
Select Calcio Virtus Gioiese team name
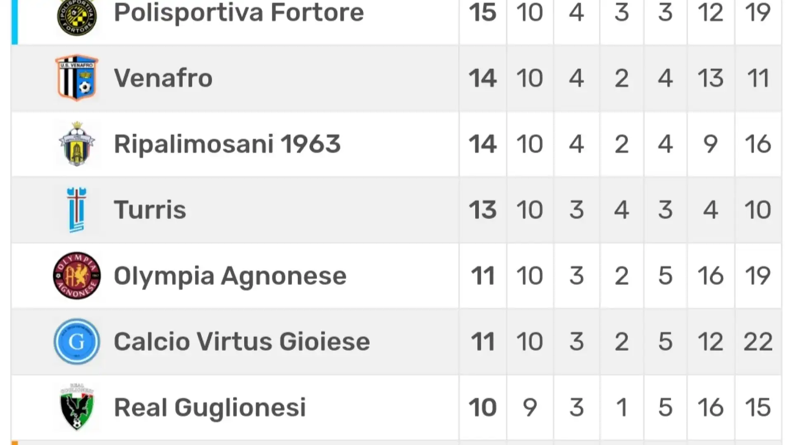[242, 342]
